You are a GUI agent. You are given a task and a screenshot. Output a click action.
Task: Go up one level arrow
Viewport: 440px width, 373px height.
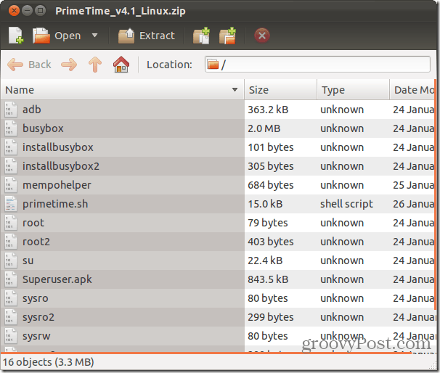click(95, 65)
